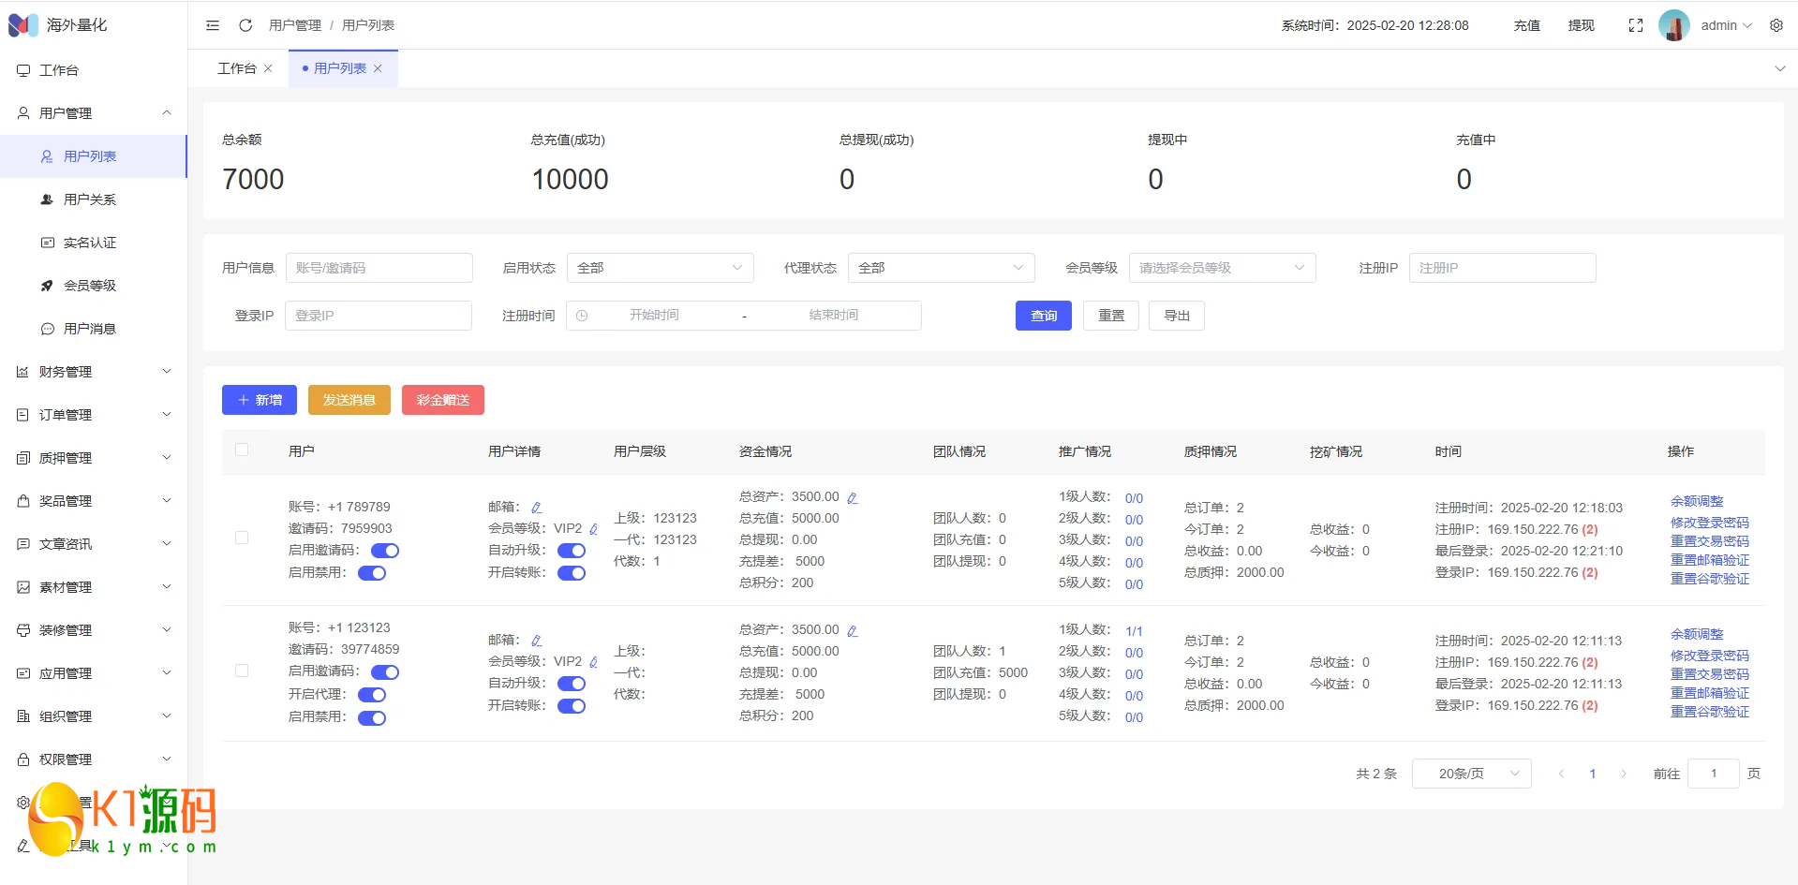This screenshot has height=885, width=1798.
Task: Enter fullscreen mode via expand icon
Action: pyautogui.click(x=1635, y=25)
